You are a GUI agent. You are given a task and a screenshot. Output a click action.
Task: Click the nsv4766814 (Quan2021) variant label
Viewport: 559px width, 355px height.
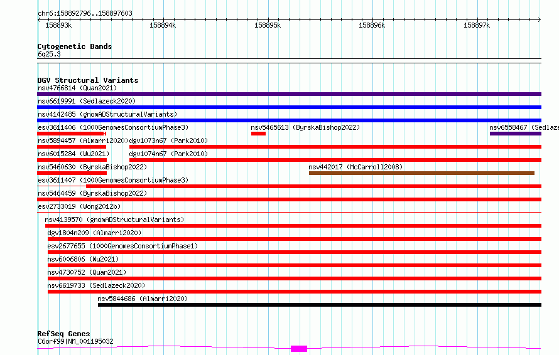(77, 88)
